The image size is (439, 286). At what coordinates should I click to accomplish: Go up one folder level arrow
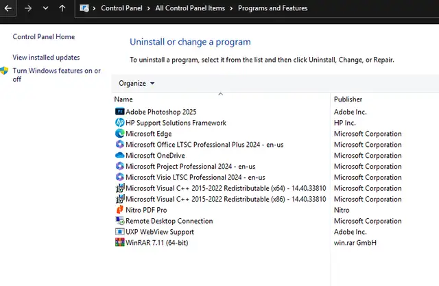pyautogui.click(x=62, y=8)
